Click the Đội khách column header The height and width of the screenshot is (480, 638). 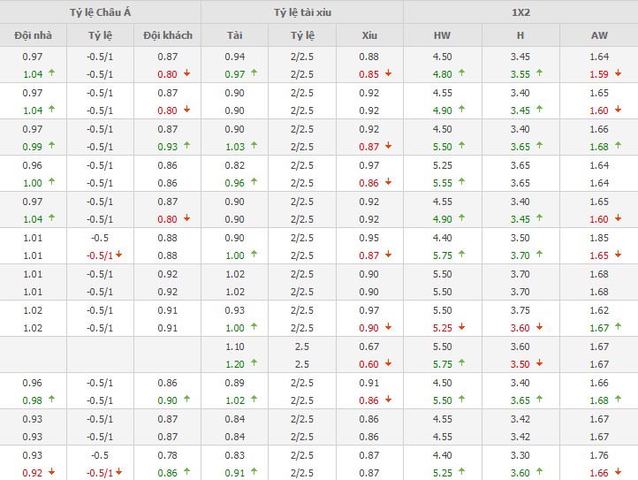coord(167,35)
